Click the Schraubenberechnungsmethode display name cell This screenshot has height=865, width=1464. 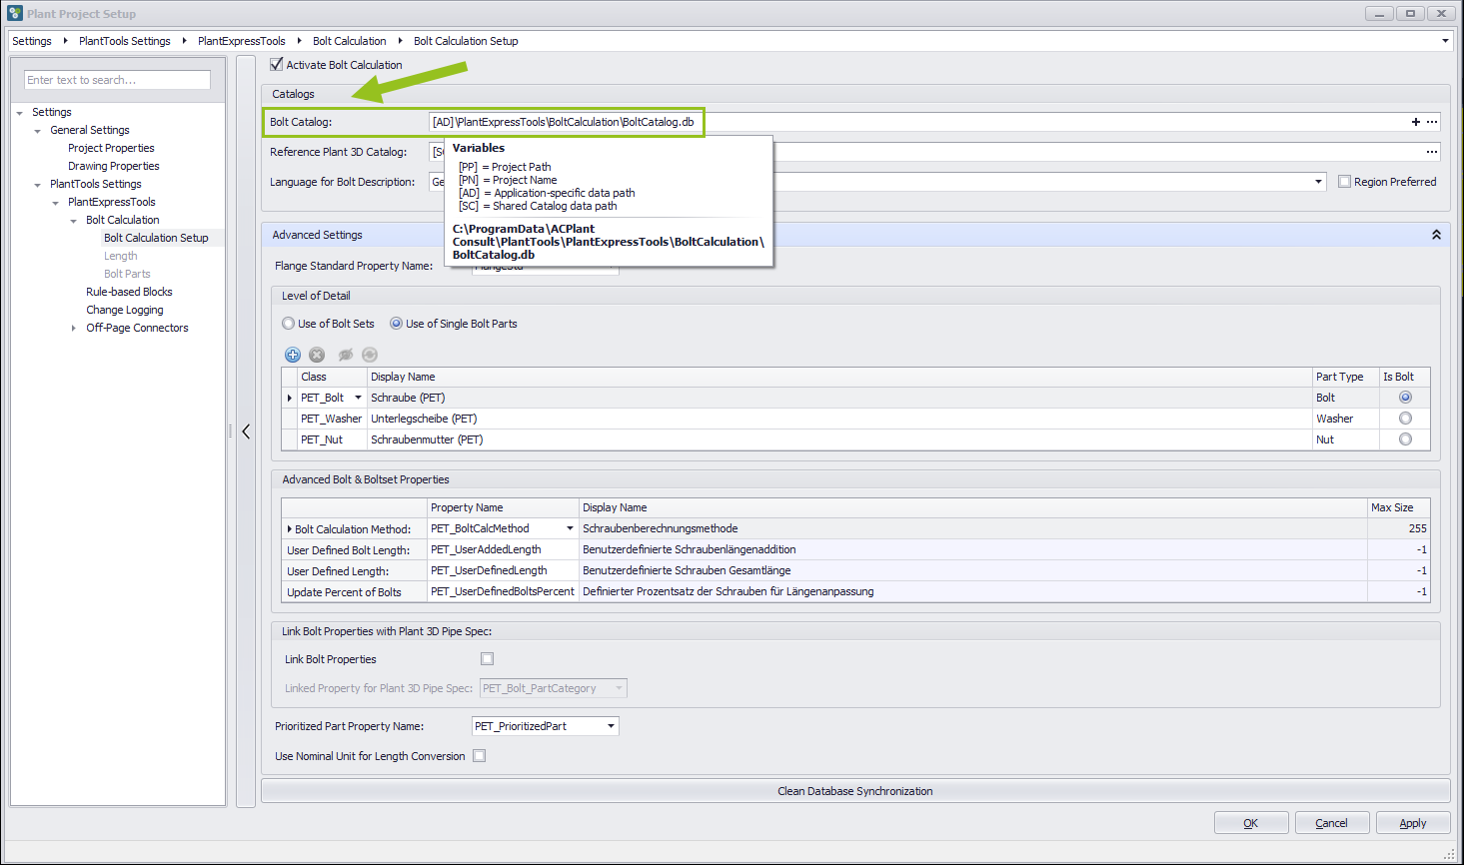coord(973,528)
